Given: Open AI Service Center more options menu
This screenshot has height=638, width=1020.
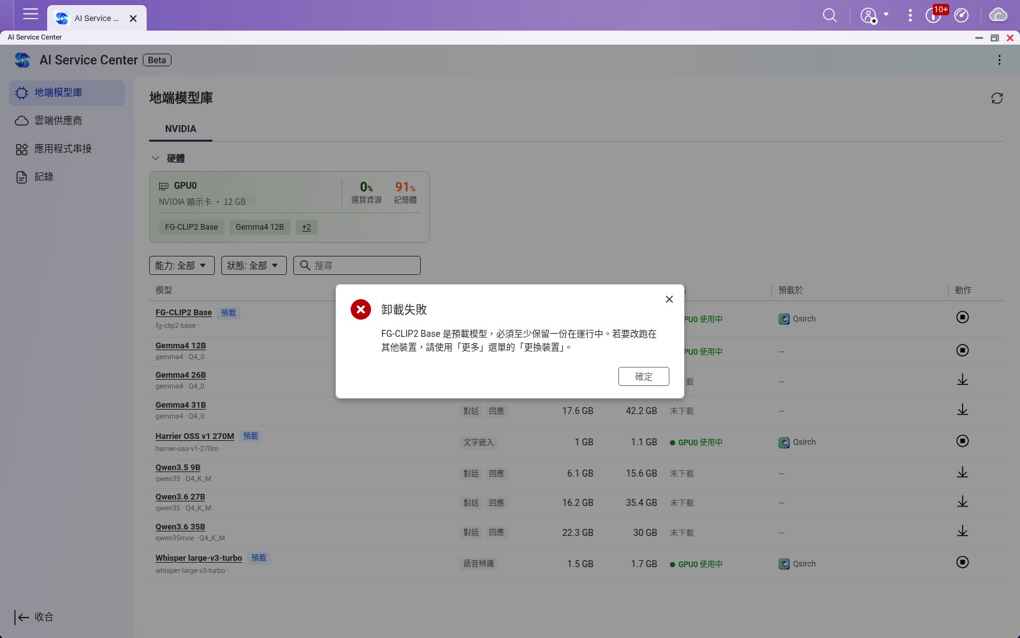Looking at the screenshot, I should coord(999,60).
